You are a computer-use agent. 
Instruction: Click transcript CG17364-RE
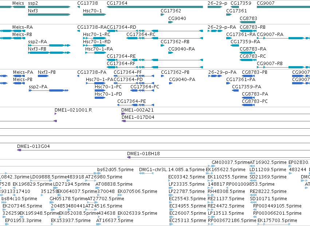pos(121,56)
